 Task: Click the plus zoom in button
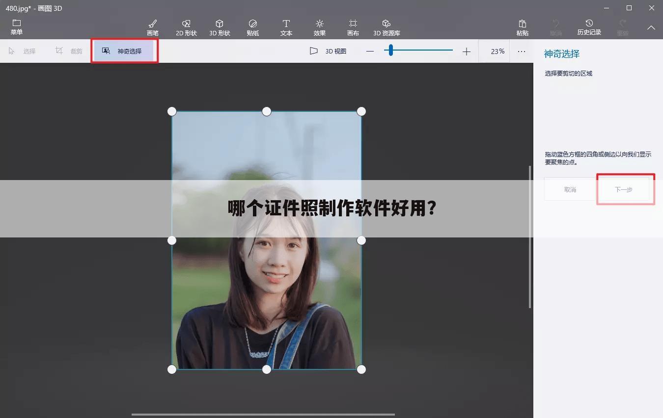pyautogui.click(x=467, y=52)
